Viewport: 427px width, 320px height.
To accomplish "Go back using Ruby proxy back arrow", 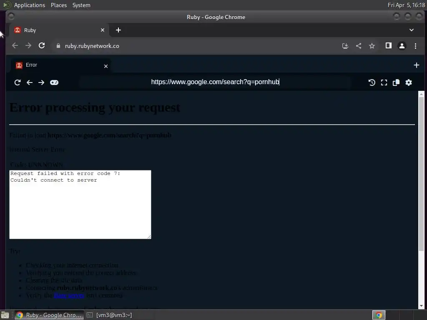I will coord(30,82).
